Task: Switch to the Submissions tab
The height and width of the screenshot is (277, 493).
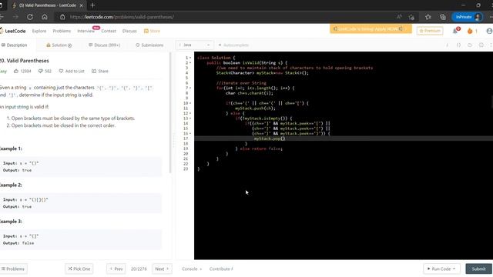Action: coord(149,45)
